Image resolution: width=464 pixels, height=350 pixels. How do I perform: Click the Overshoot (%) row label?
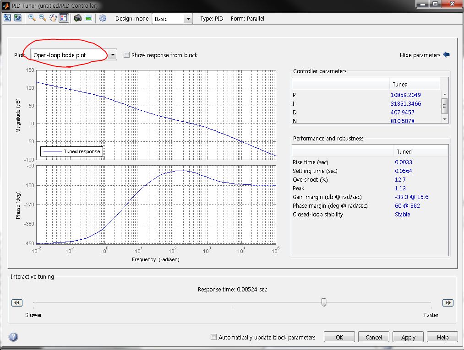tap(310, 179)
